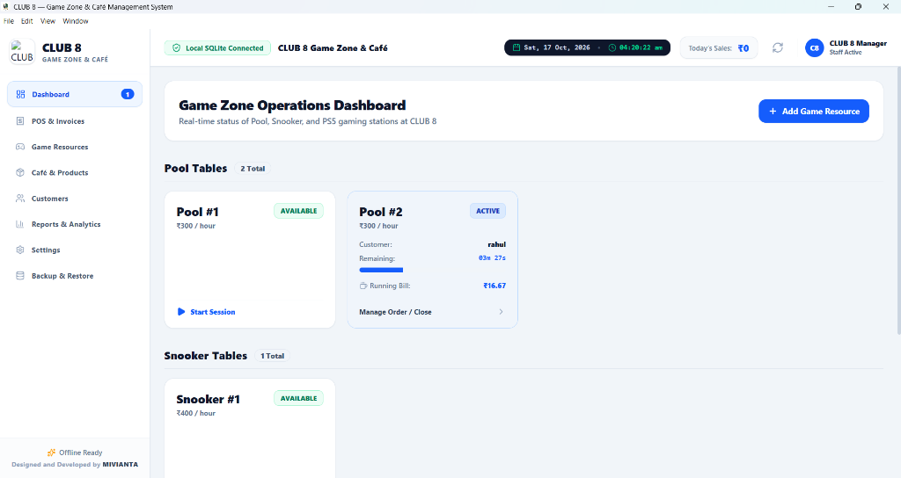Viewport: 901px width, 478px height.
Task: Click the CLUB logo image in sidebar
Action: tap(22, 52)
